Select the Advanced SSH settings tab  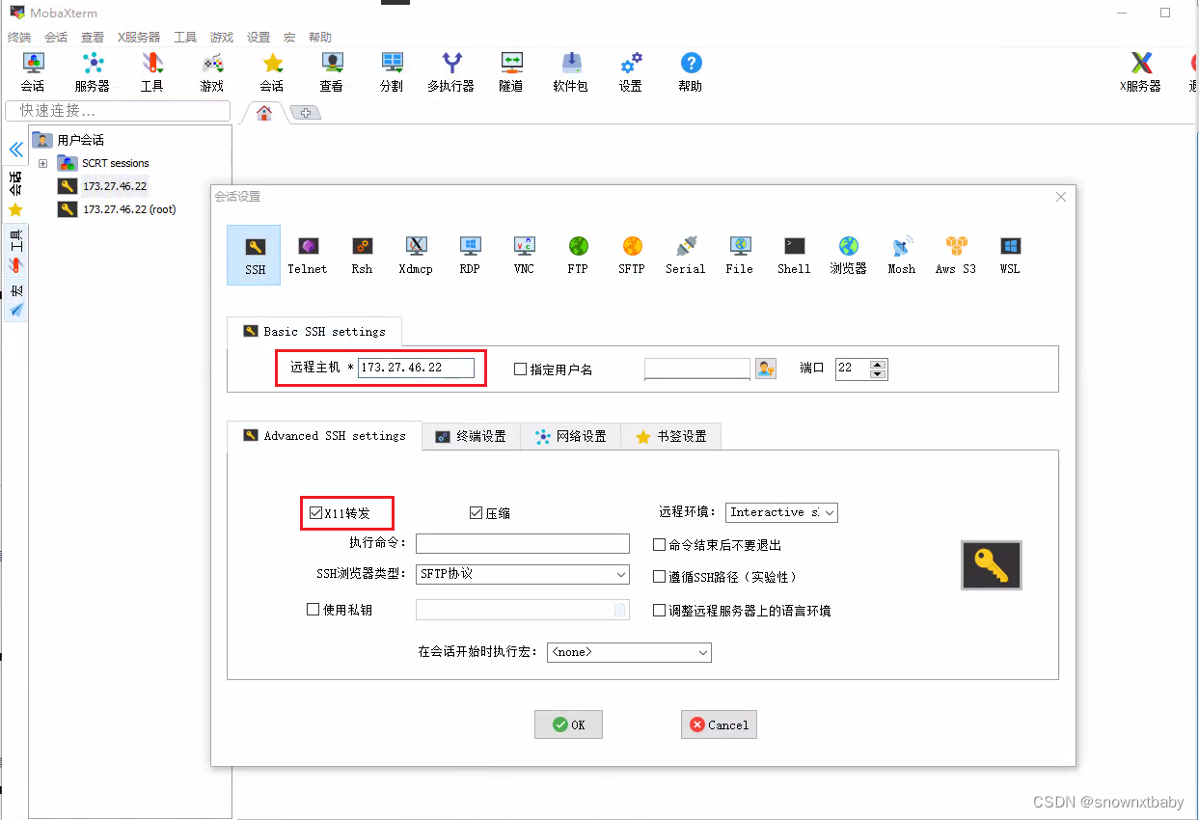coord(324,436)
